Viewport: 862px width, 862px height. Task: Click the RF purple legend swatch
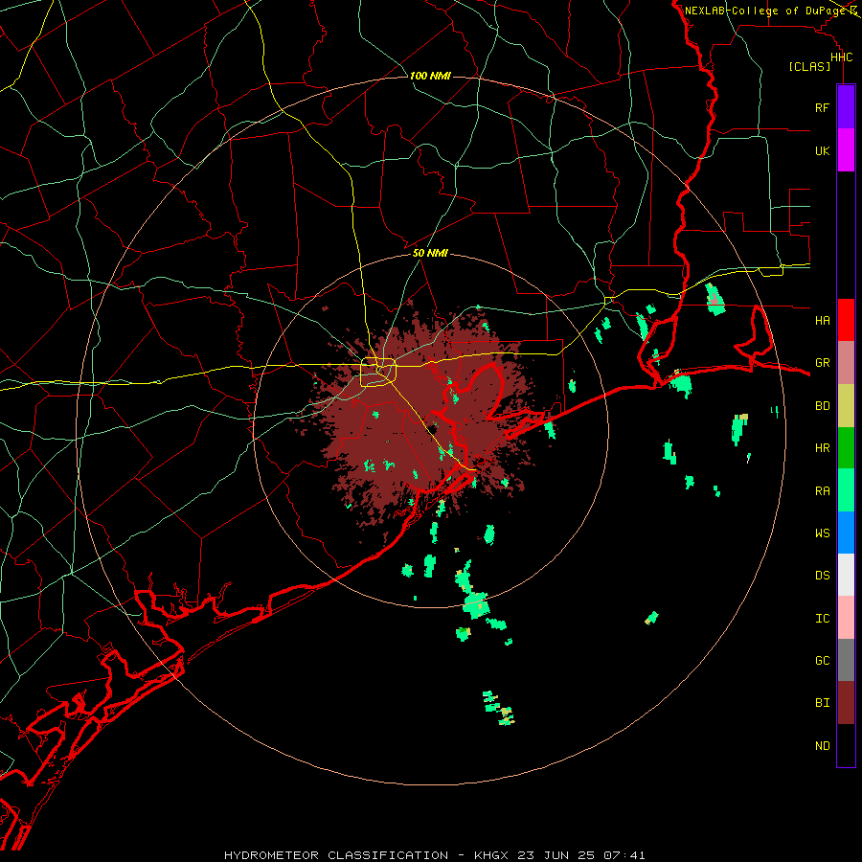point(846,107)
